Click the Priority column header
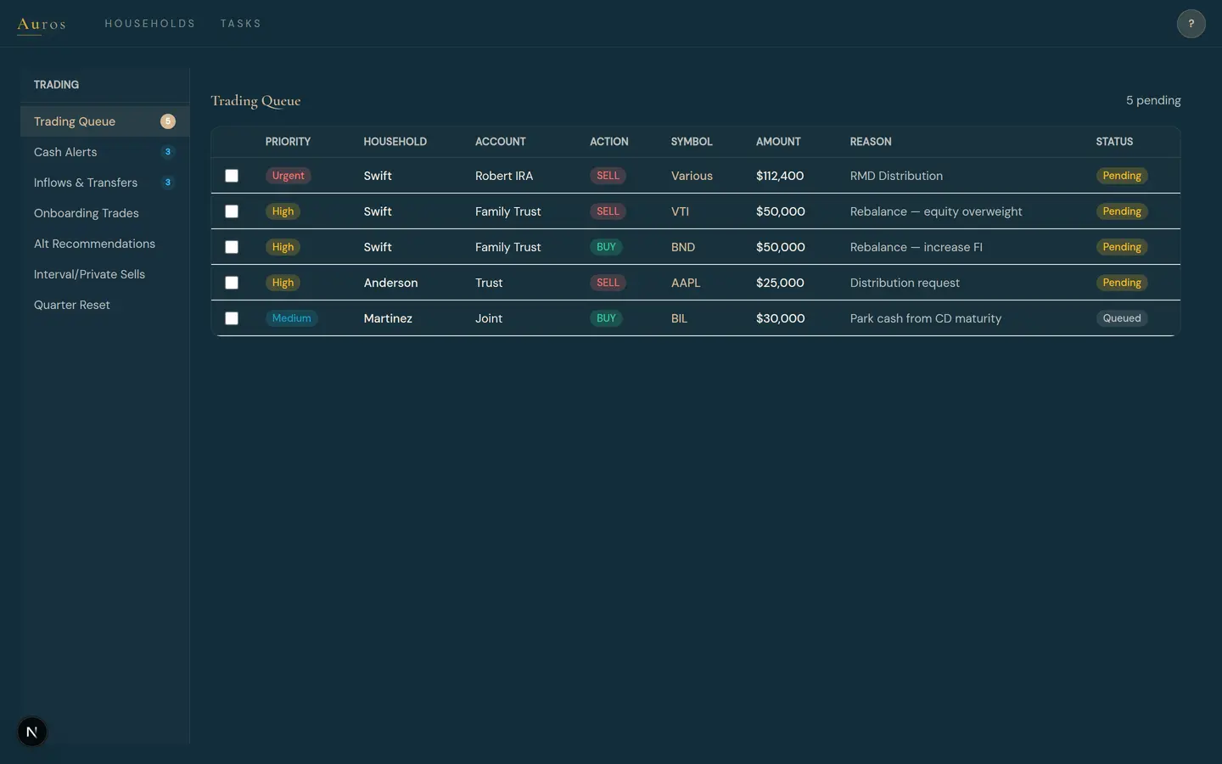 tap(288, 142)
